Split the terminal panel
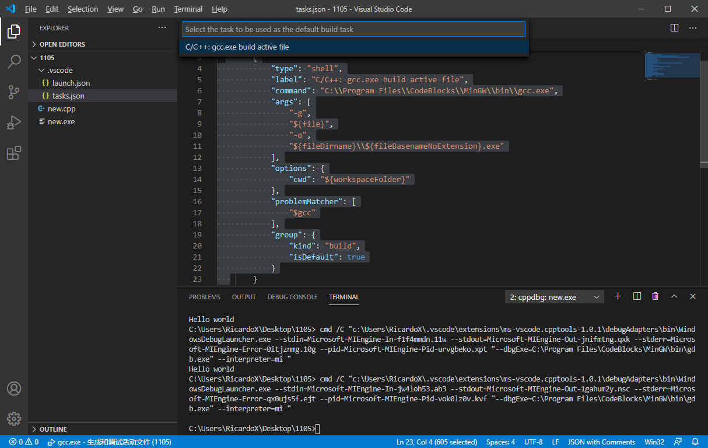The height and width of the screenshot is (448, 708). point(637,297)
